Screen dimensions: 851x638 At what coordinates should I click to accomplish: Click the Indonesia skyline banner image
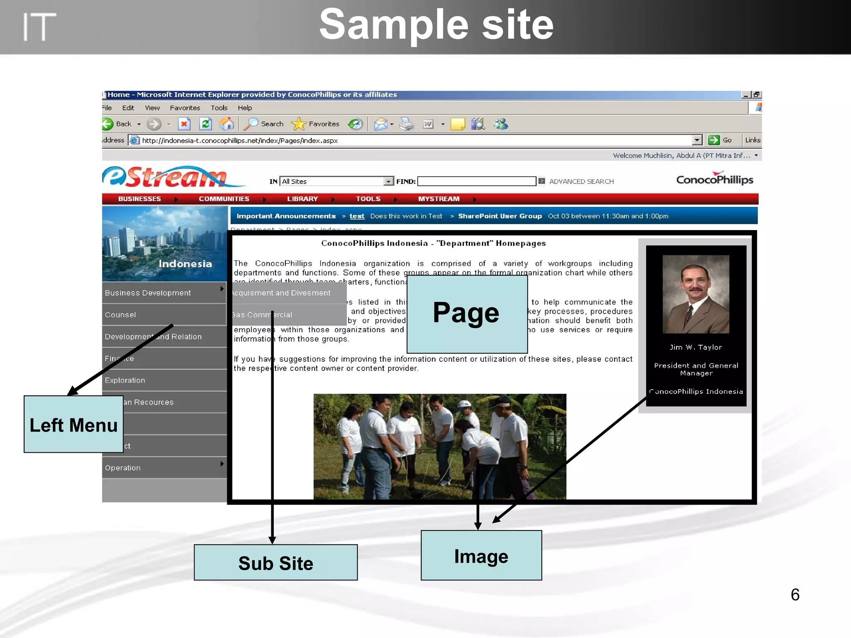tap(165, 244)
